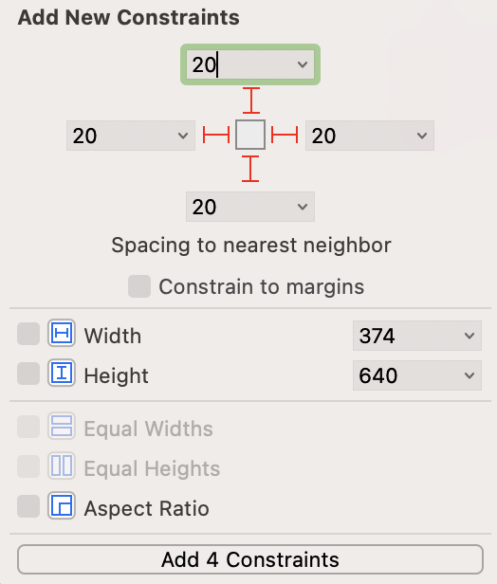Viewport: 497px width, 584px height.
Task: Open the bottom spacing value dropdown
Action: [x=303, y=207]
